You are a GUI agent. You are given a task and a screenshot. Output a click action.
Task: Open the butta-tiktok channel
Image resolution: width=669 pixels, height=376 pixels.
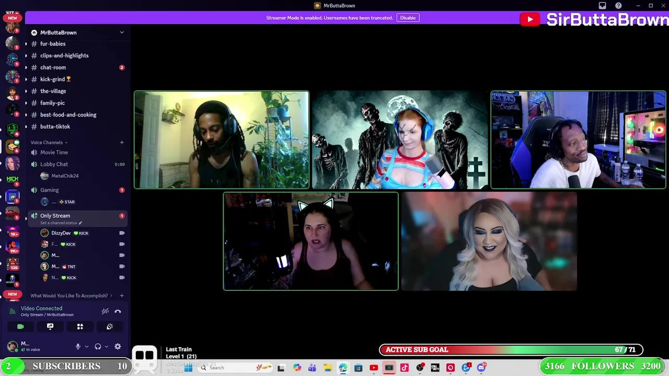point(55,126)
